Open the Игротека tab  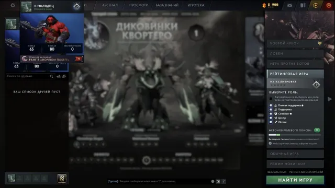click(196, 5)
